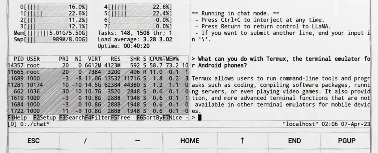Click the Mem meter 5.01G/5.50G
Screen dimensions: 378x153
(x=51, y=33)
